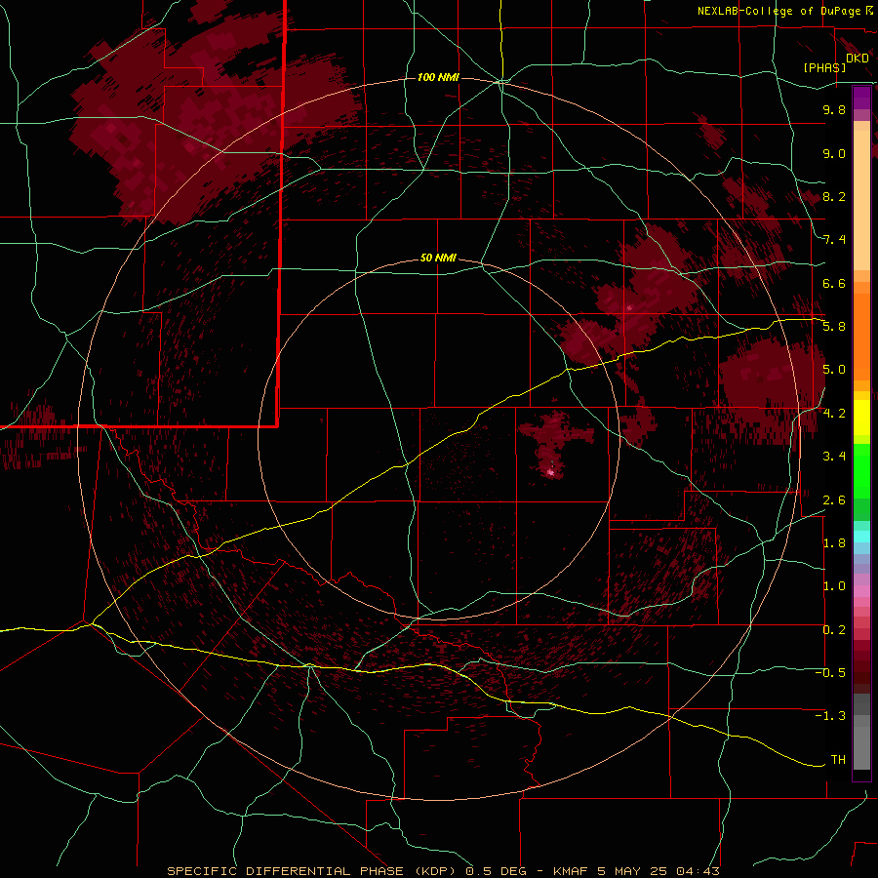The width and height of the screenshot is (878, 878).
Task: Click the 8.2 scale value
Action: (834, 196)
